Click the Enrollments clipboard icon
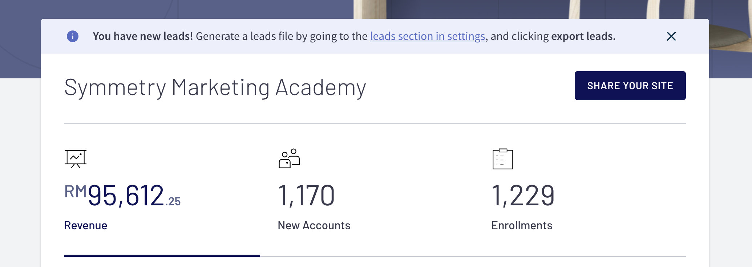Viewport: 752px width, 267px height. coord(503,159)
